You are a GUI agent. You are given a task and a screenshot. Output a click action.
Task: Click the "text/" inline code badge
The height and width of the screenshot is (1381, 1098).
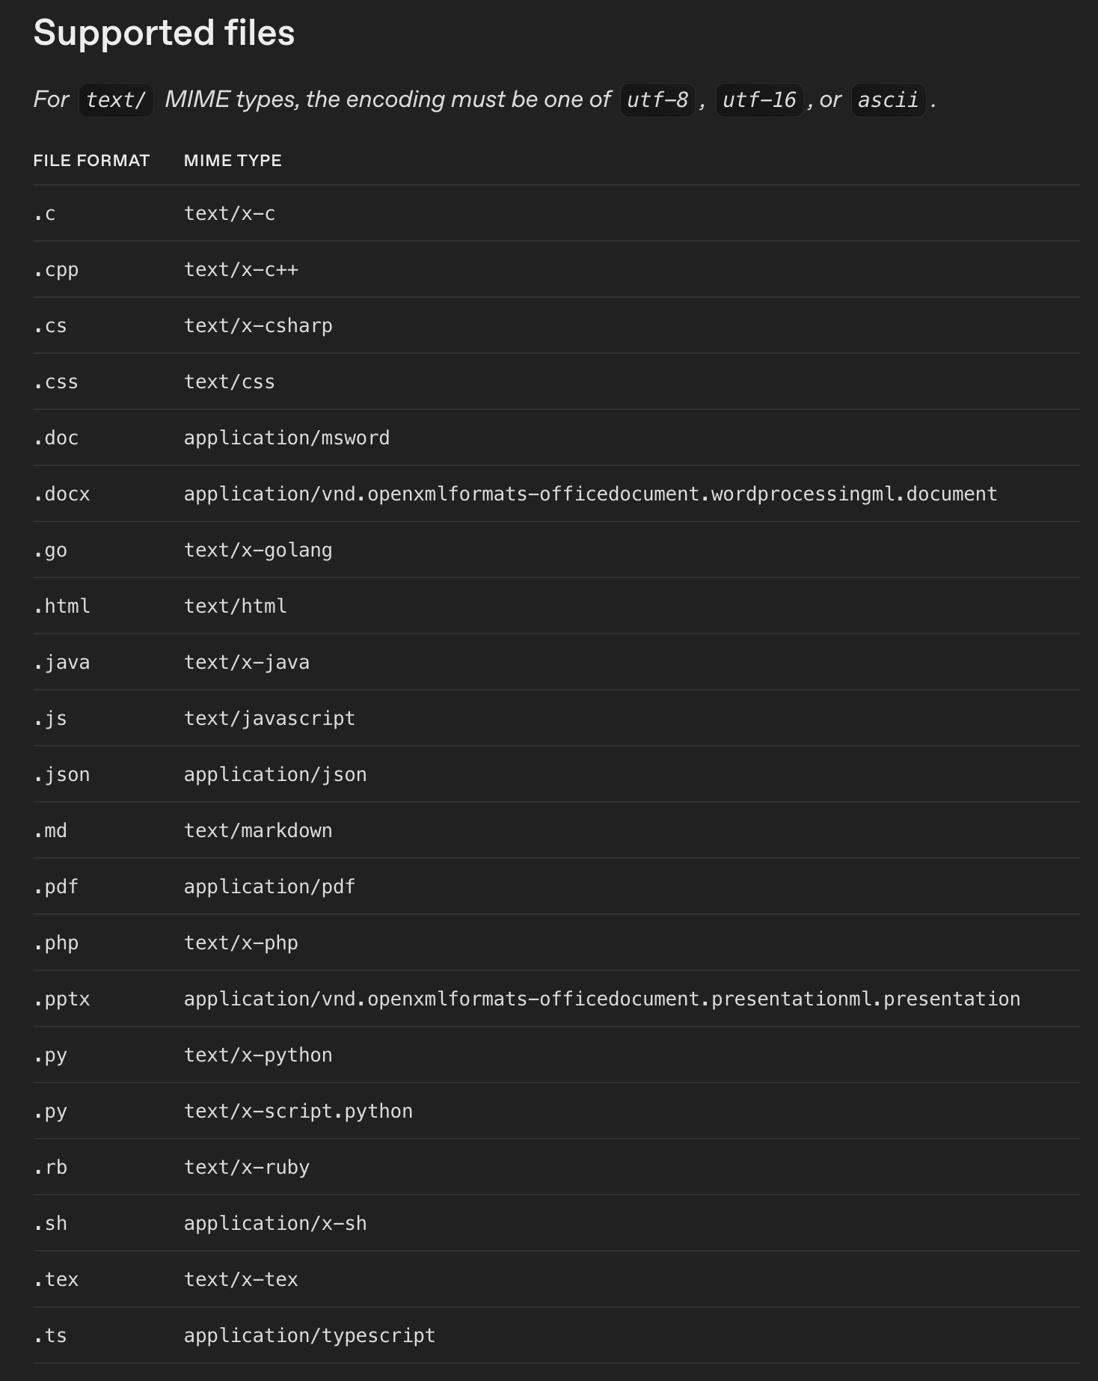tap(116, 100)
